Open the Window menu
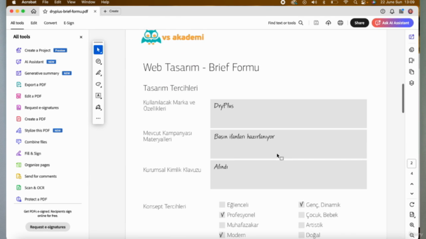 pos(89,2)
